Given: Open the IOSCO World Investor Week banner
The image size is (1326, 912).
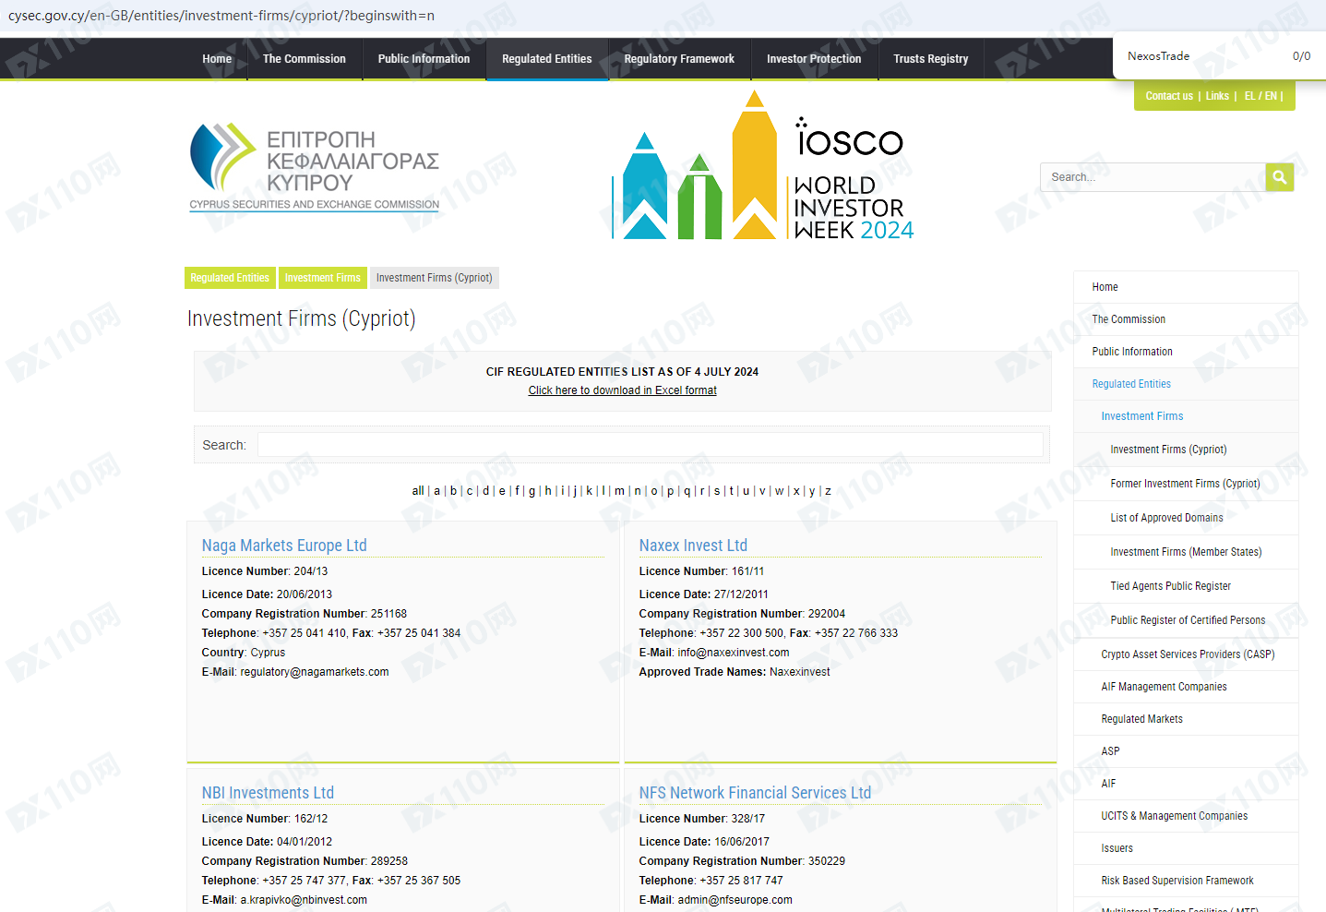Looking at the screenshot, I should pyautogui.click(x=762, y=166).
